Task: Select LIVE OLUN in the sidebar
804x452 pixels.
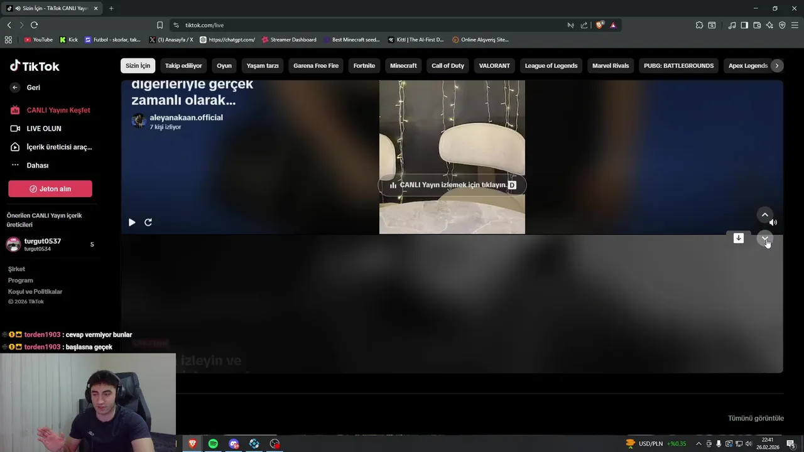Action: coord(36,129)
